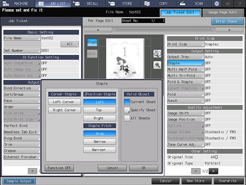The width and height of the screenshot is (246, 185).
Task: Click the Sample Output button
Action: pyautogui.click(x=19, y=181)
